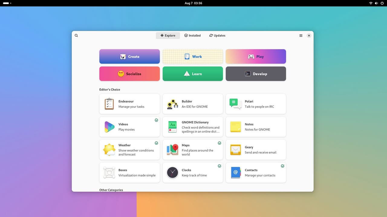Screen dimensions: 387x217
Task: Open the Updates tab
Action: click(x=217, y=36)
